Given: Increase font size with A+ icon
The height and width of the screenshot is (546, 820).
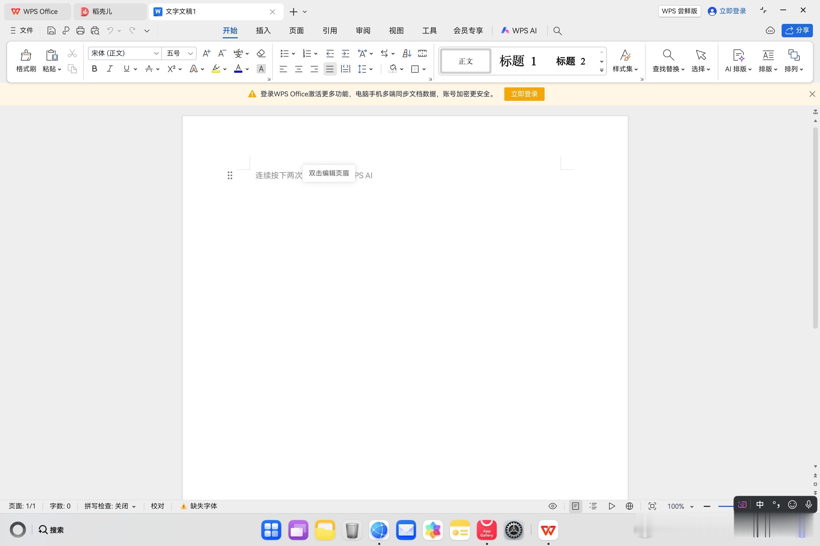Looking at the screenshot, I should click(x=206, y=53).
